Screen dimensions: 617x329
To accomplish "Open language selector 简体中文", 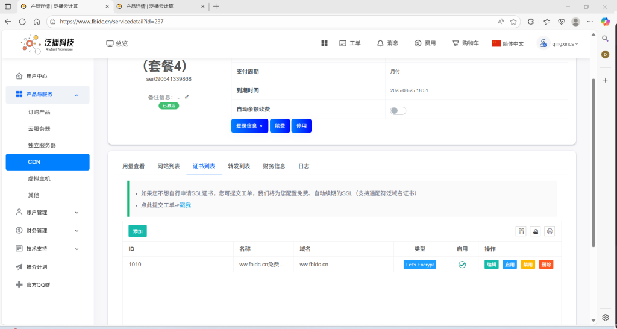I will (507, 43).
